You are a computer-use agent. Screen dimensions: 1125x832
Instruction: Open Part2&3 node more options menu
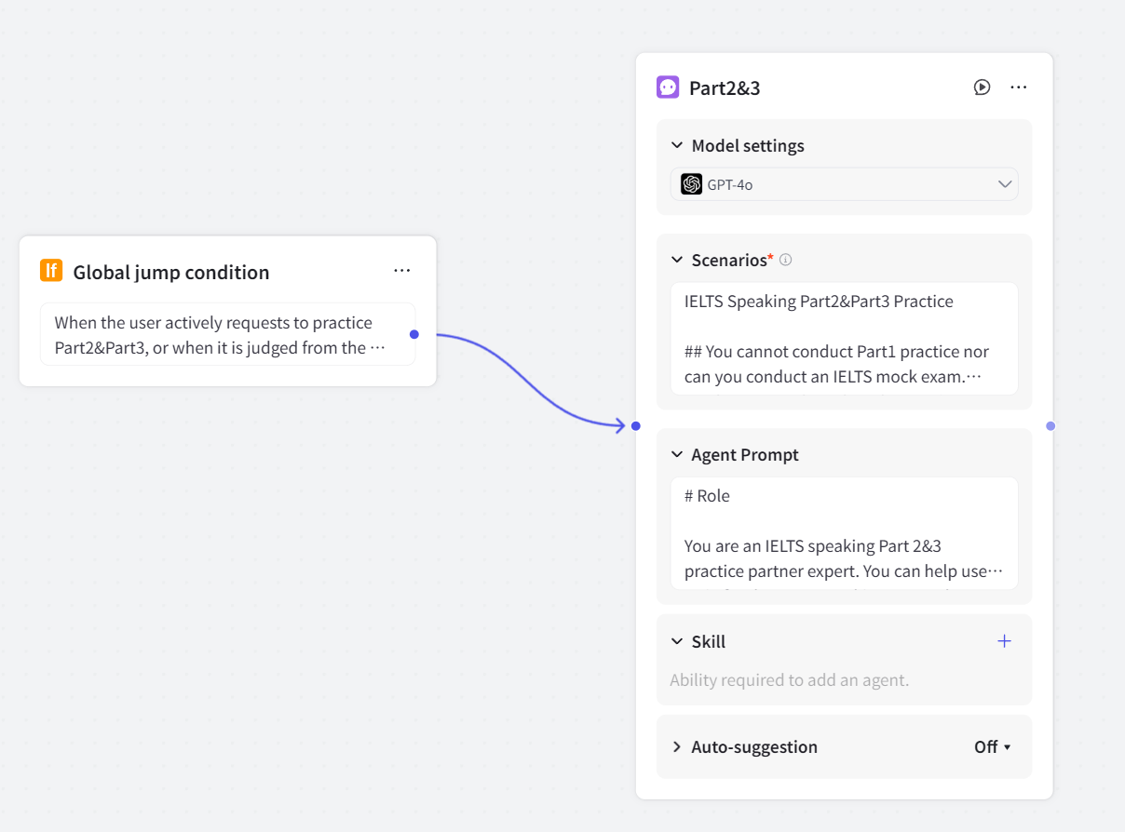[1018, 87]
